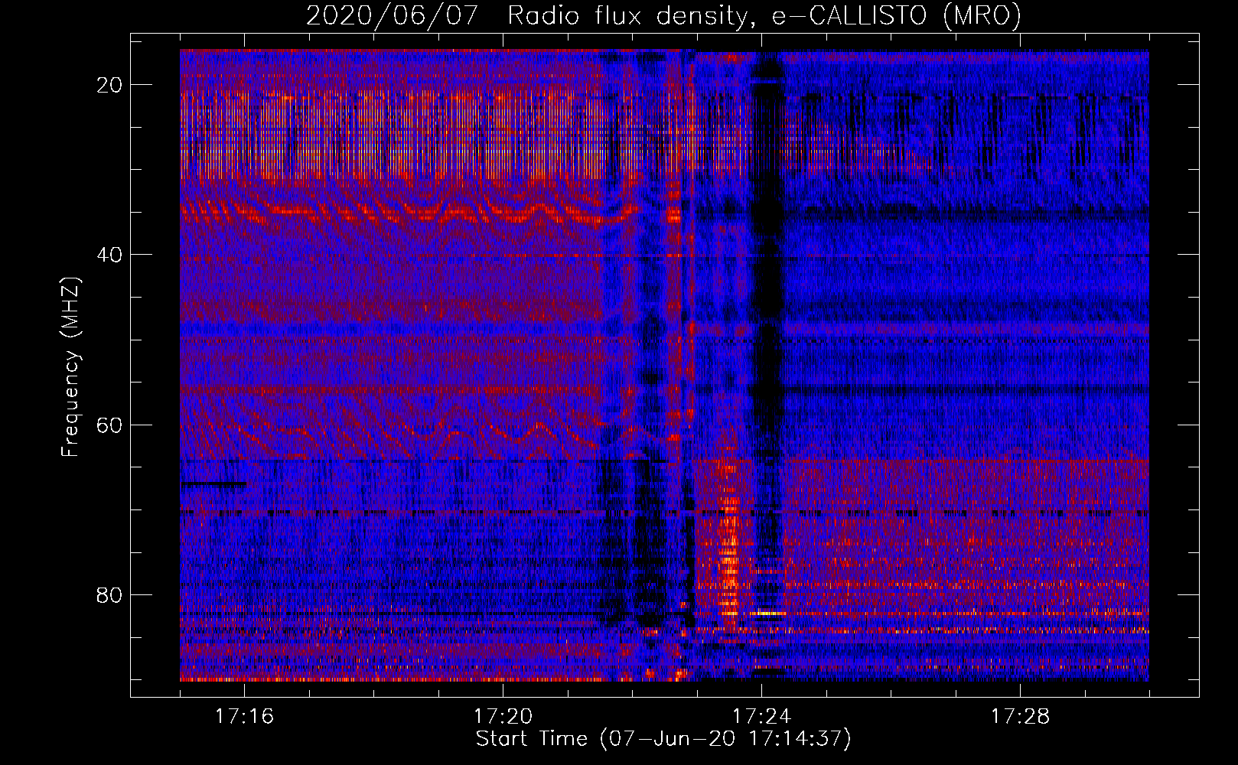The width and height of the screenshot is (1238, 765).
Task: Click the '40' frequency tick label
Action: tap(109, 255)
